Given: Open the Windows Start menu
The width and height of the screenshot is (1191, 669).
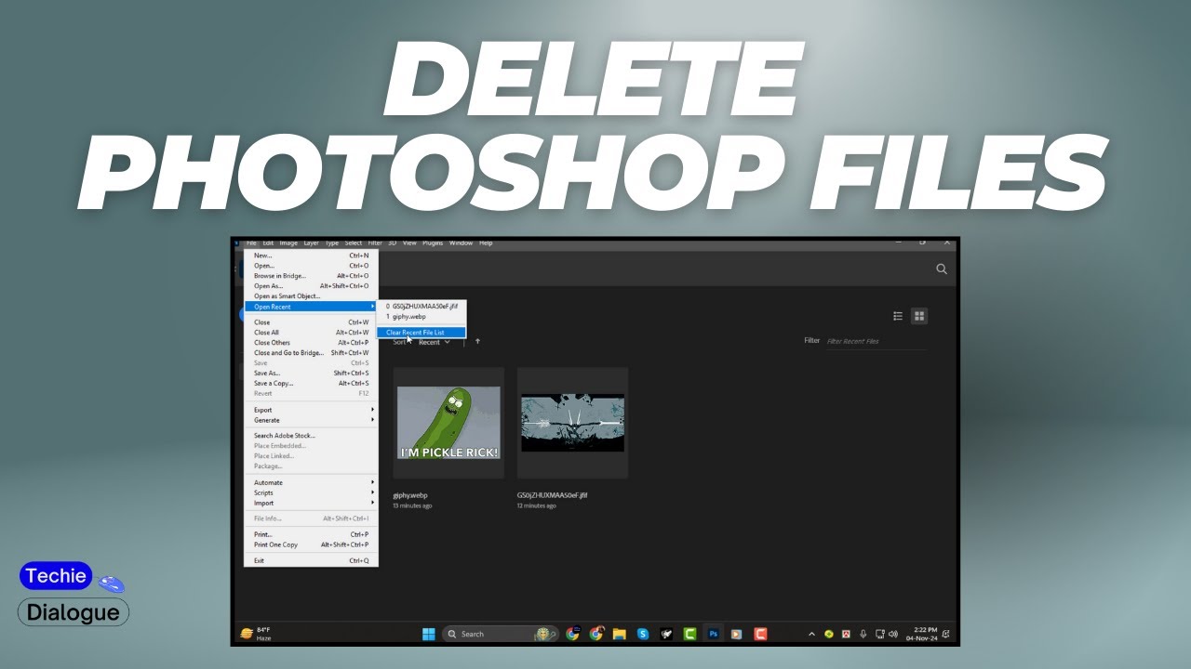Looking at the screenshot, I should [x=428, y=634].
